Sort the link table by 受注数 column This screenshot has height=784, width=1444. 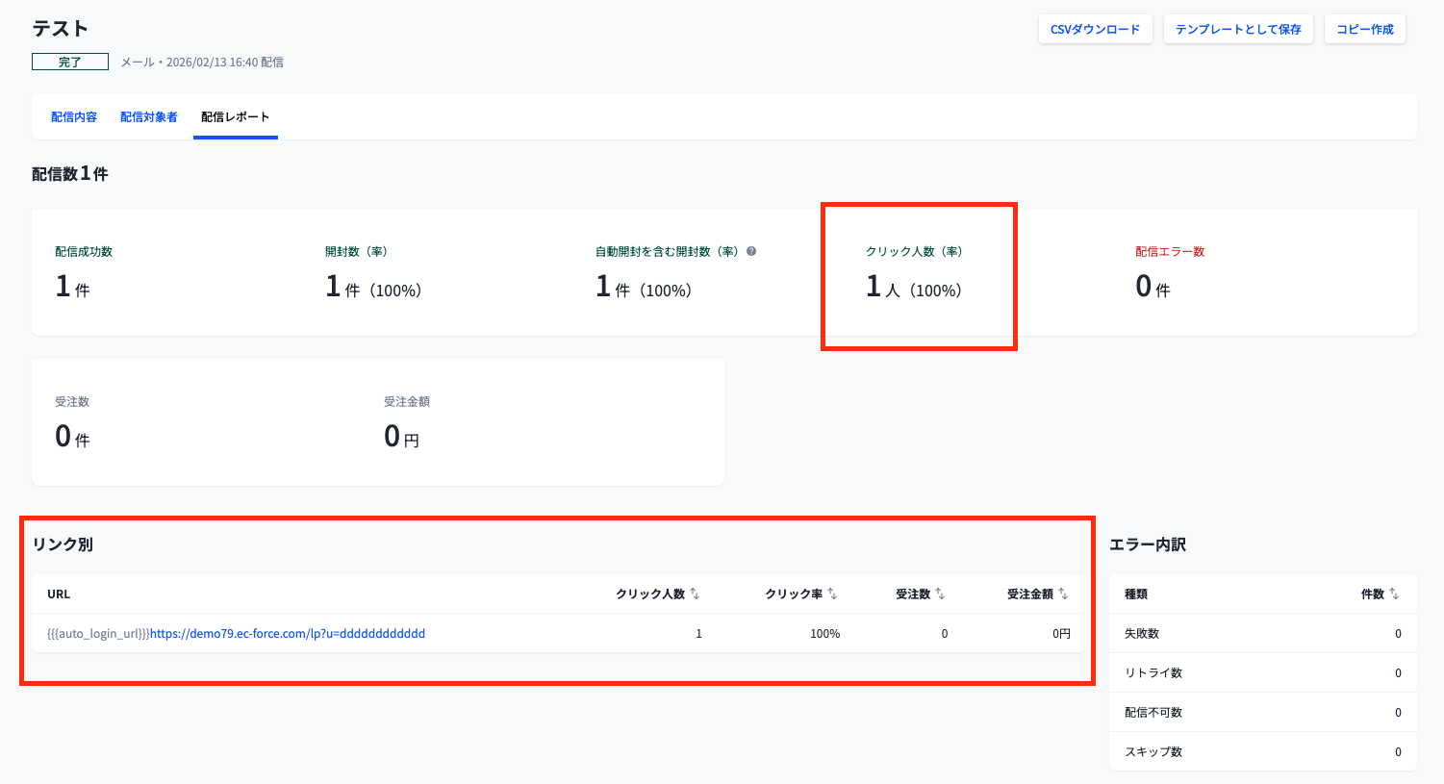tap(940, 594)
